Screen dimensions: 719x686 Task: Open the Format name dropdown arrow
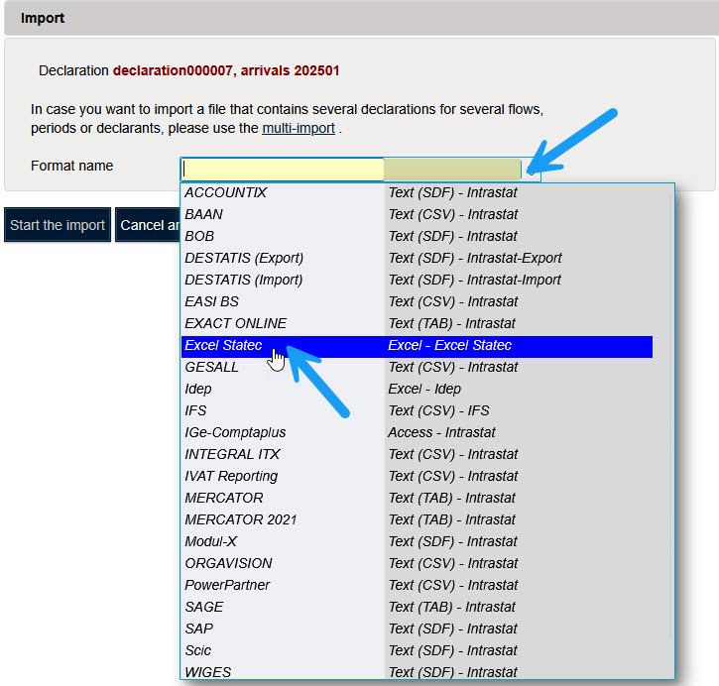532,169
